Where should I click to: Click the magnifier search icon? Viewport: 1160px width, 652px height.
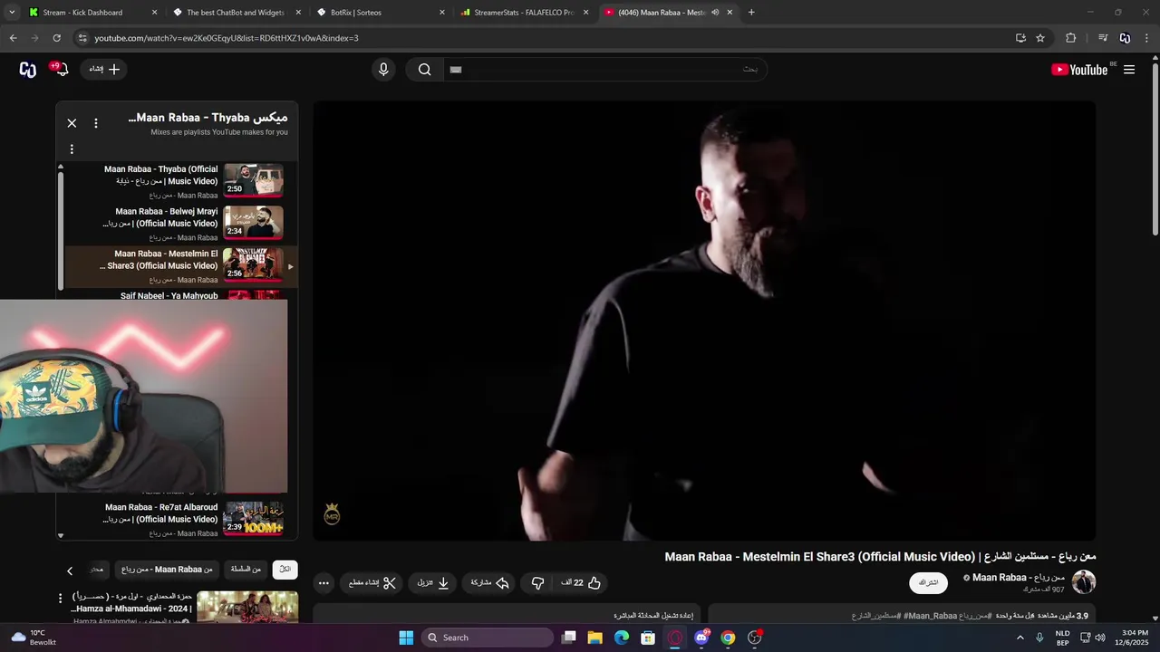point(424,70)
